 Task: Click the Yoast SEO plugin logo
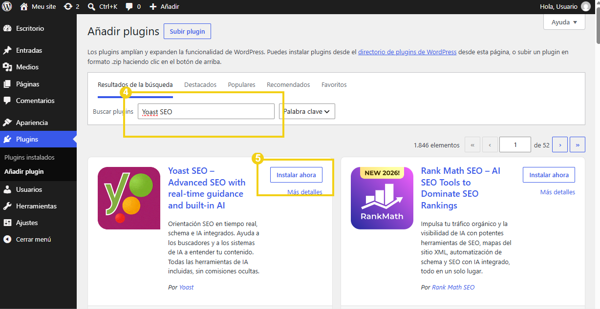[x=129, y=198]
